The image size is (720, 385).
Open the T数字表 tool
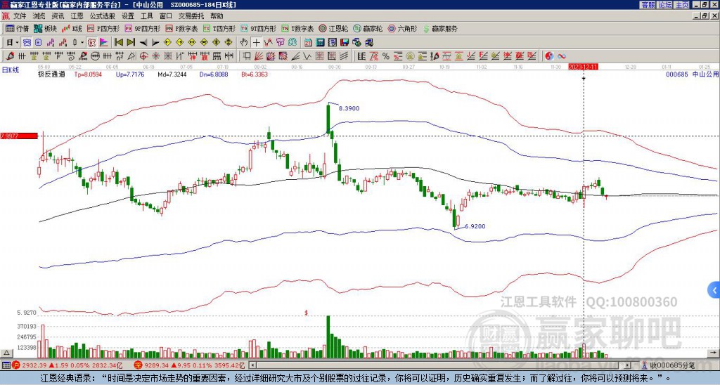pyautogui.click(x=297, y=28)
